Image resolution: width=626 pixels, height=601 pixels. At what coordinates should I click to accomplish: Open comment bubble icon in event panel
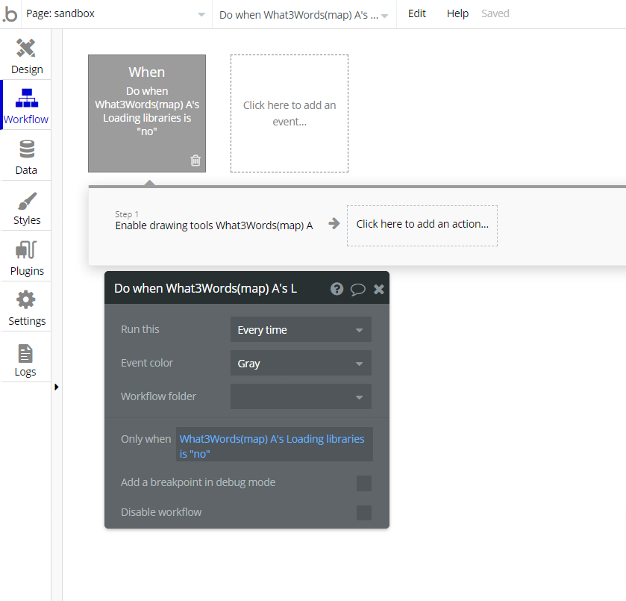click(x=357, y=289)
